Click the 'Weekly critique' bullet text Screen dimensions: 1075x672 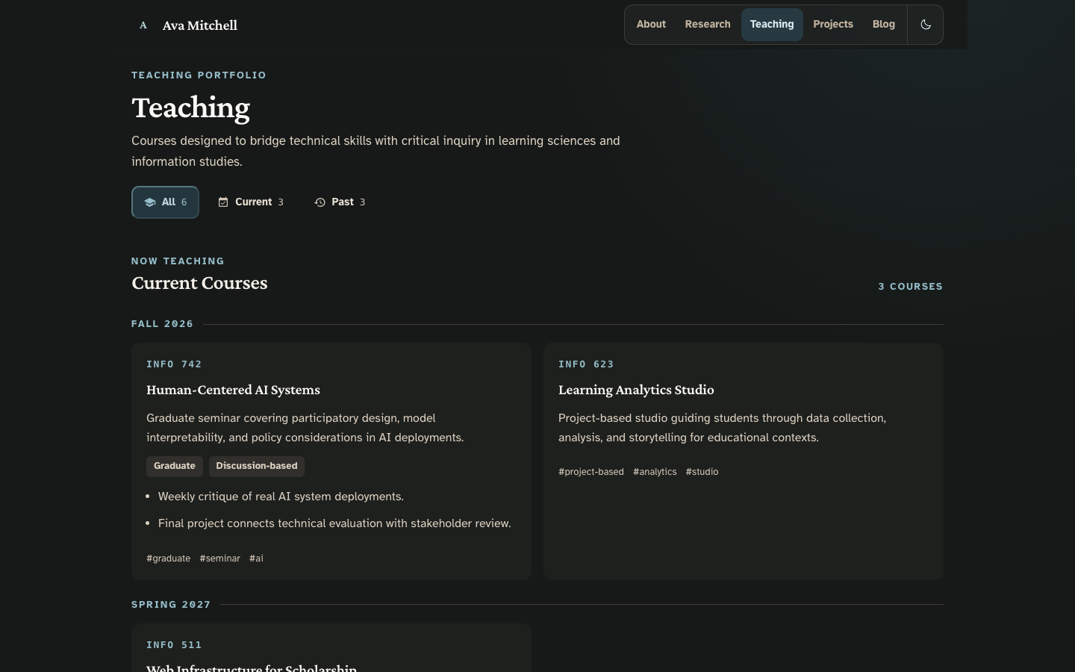[281, 497]
